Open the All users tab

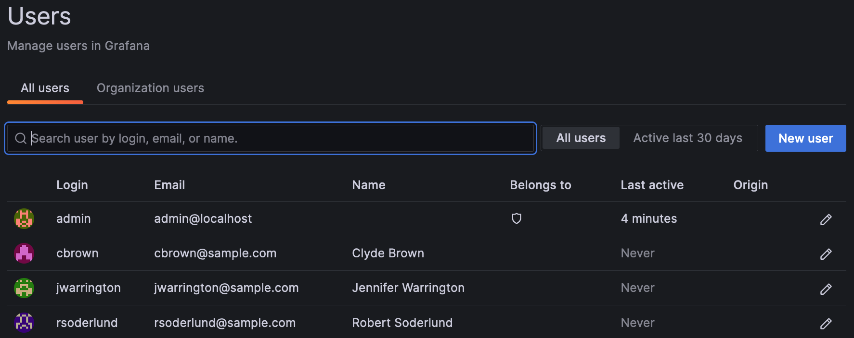45,88
